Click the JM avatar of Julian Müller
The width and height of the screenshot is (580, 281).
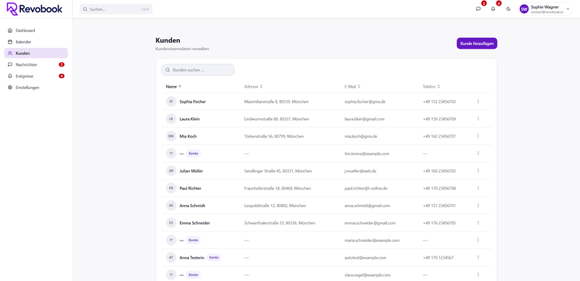(x=171, y=171)
